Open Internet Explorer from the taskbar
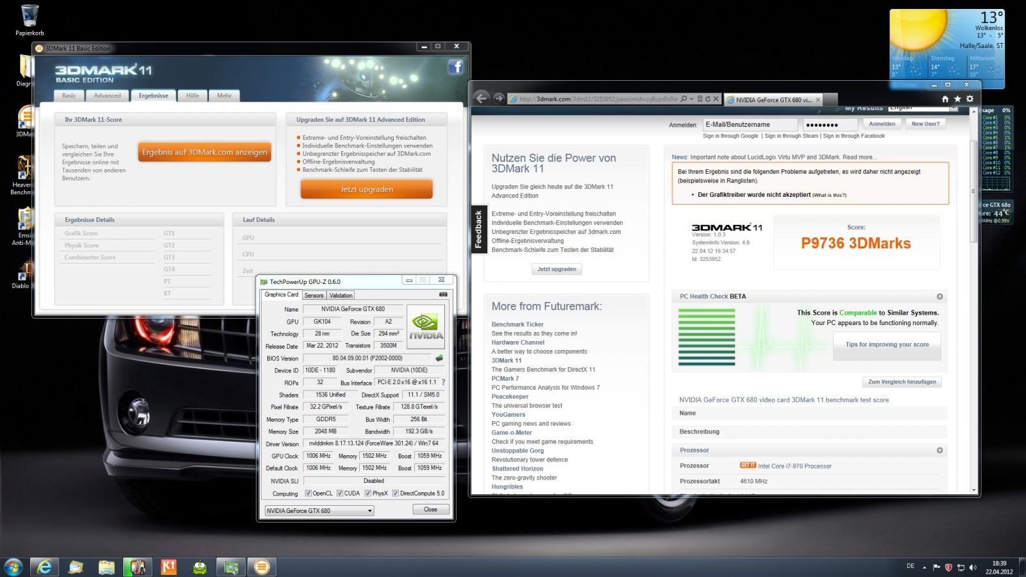The height and width of the screenshot is (577, 1026). (x=44, y=567)
